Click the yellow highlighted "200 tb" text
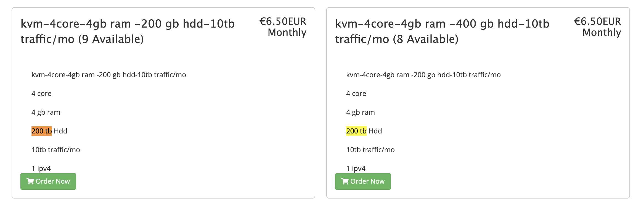Viewport: 641px width, 209px height. tap(356, 131)
